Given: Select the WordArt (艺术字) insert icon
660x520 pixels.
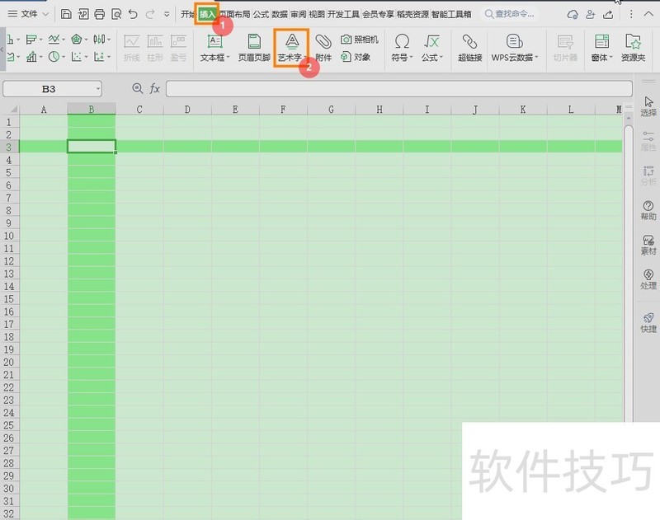Looking at the screenshot, I should click(292, 43).
